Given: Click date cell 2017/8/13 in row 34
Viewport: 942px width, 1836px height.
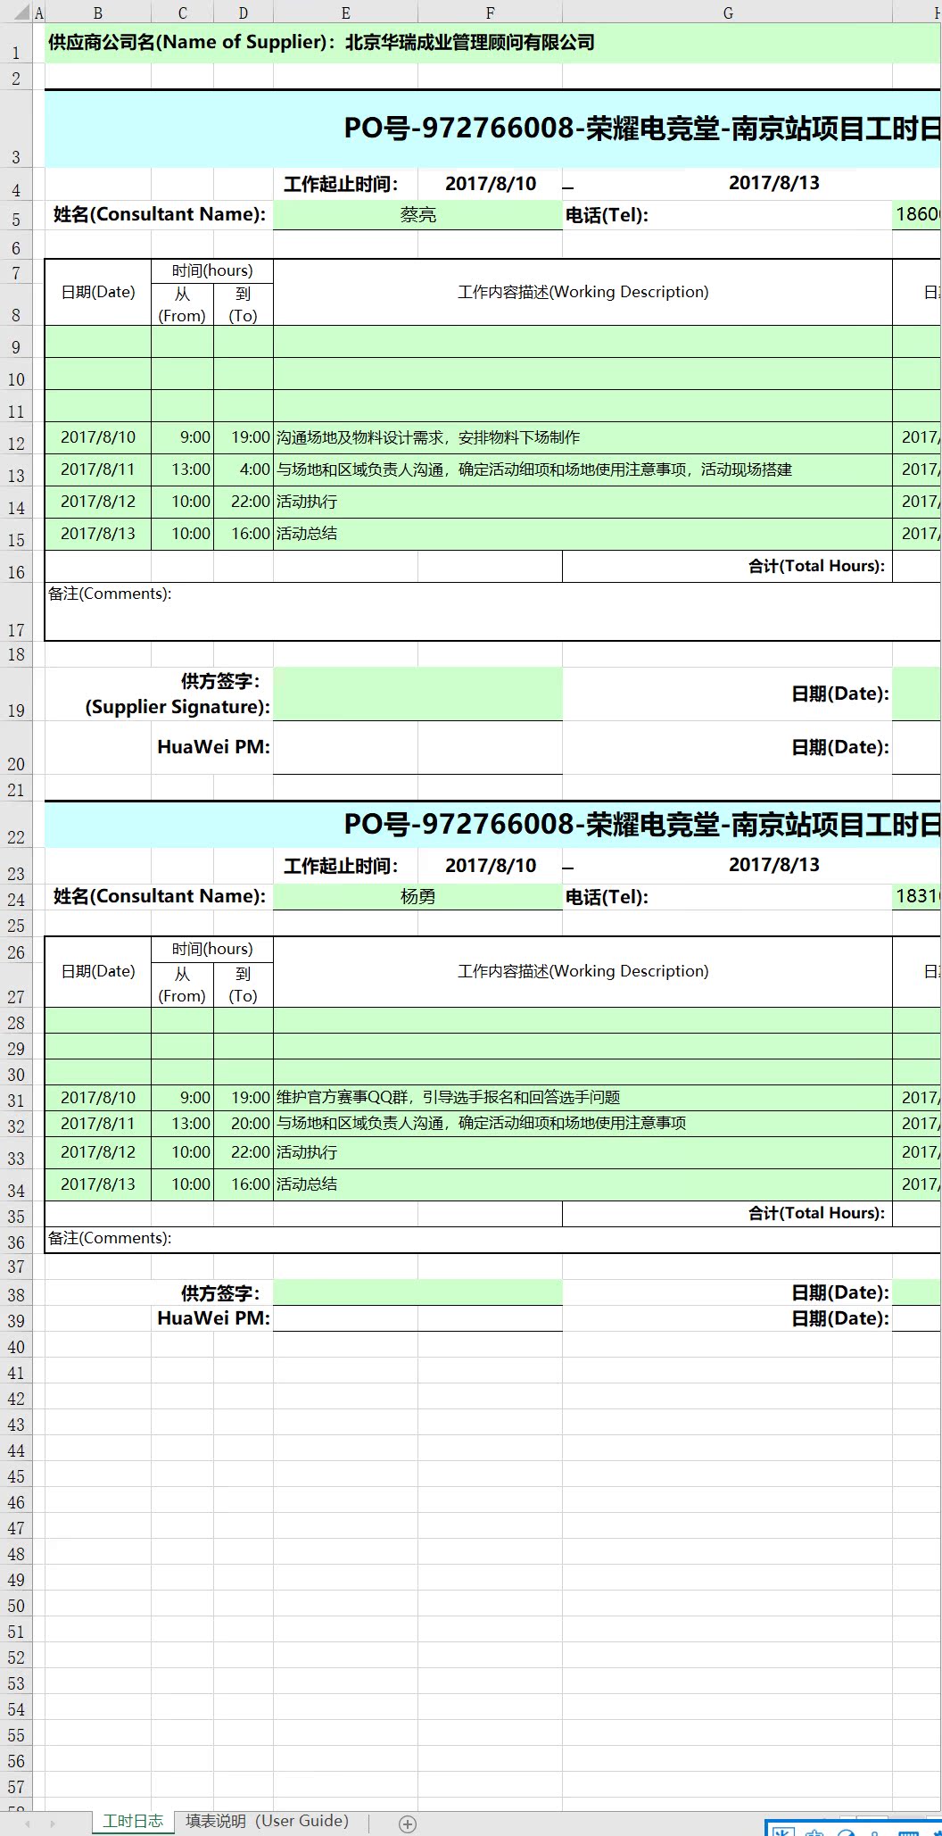Looking at the screenshot, I should point(98,1184).
